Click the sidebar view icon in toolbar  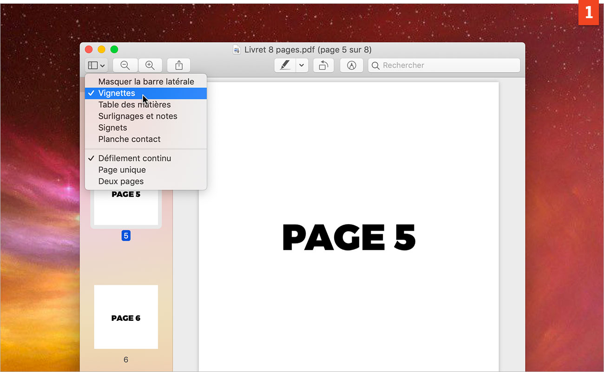(93, 65)
